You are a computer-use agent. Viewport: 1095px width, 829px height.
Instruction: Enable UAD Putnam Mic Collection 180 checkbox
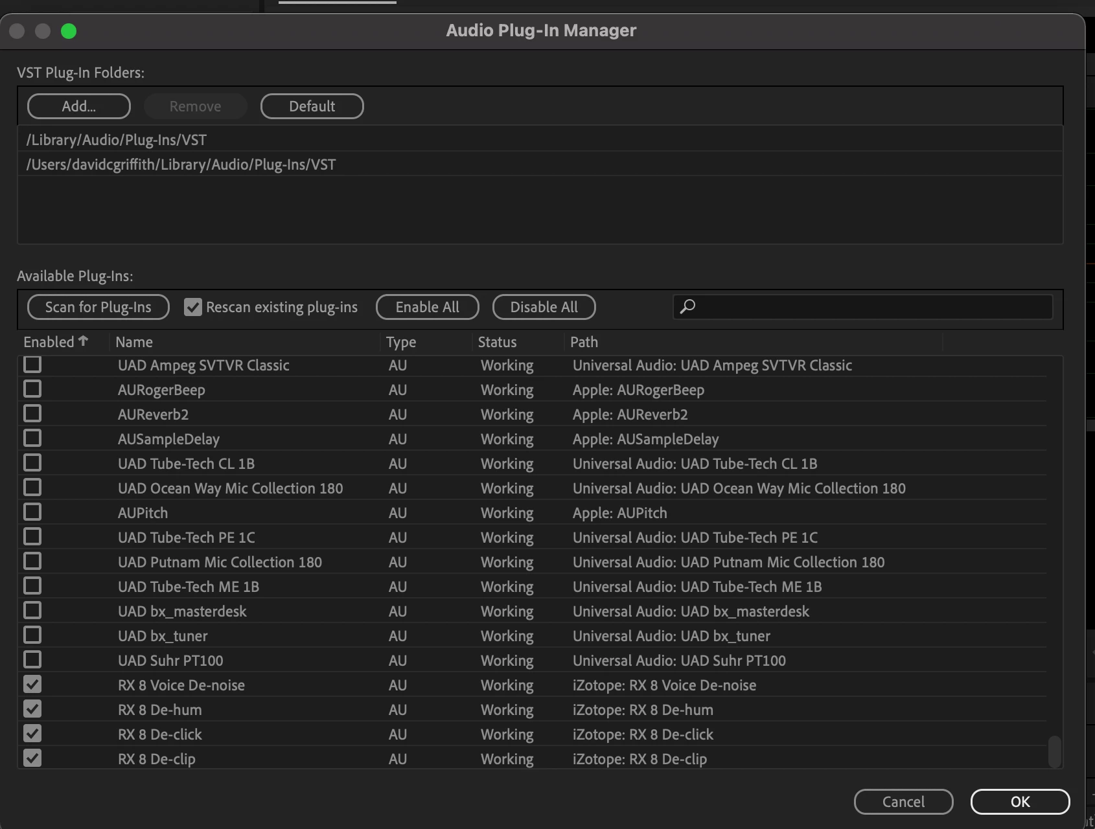(32, 562)
